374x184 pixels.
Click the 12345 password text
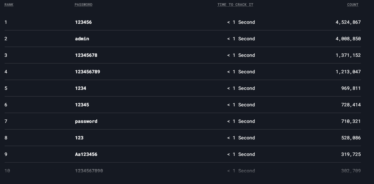[82, 105]
